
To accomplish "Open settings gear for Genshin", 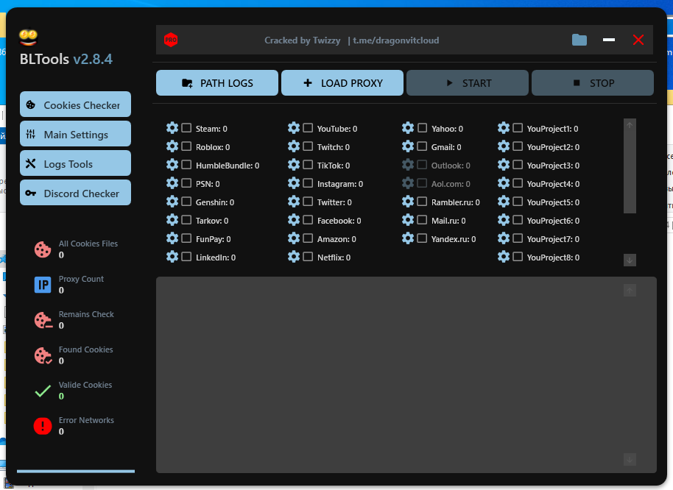I will [x=172, y=202].
